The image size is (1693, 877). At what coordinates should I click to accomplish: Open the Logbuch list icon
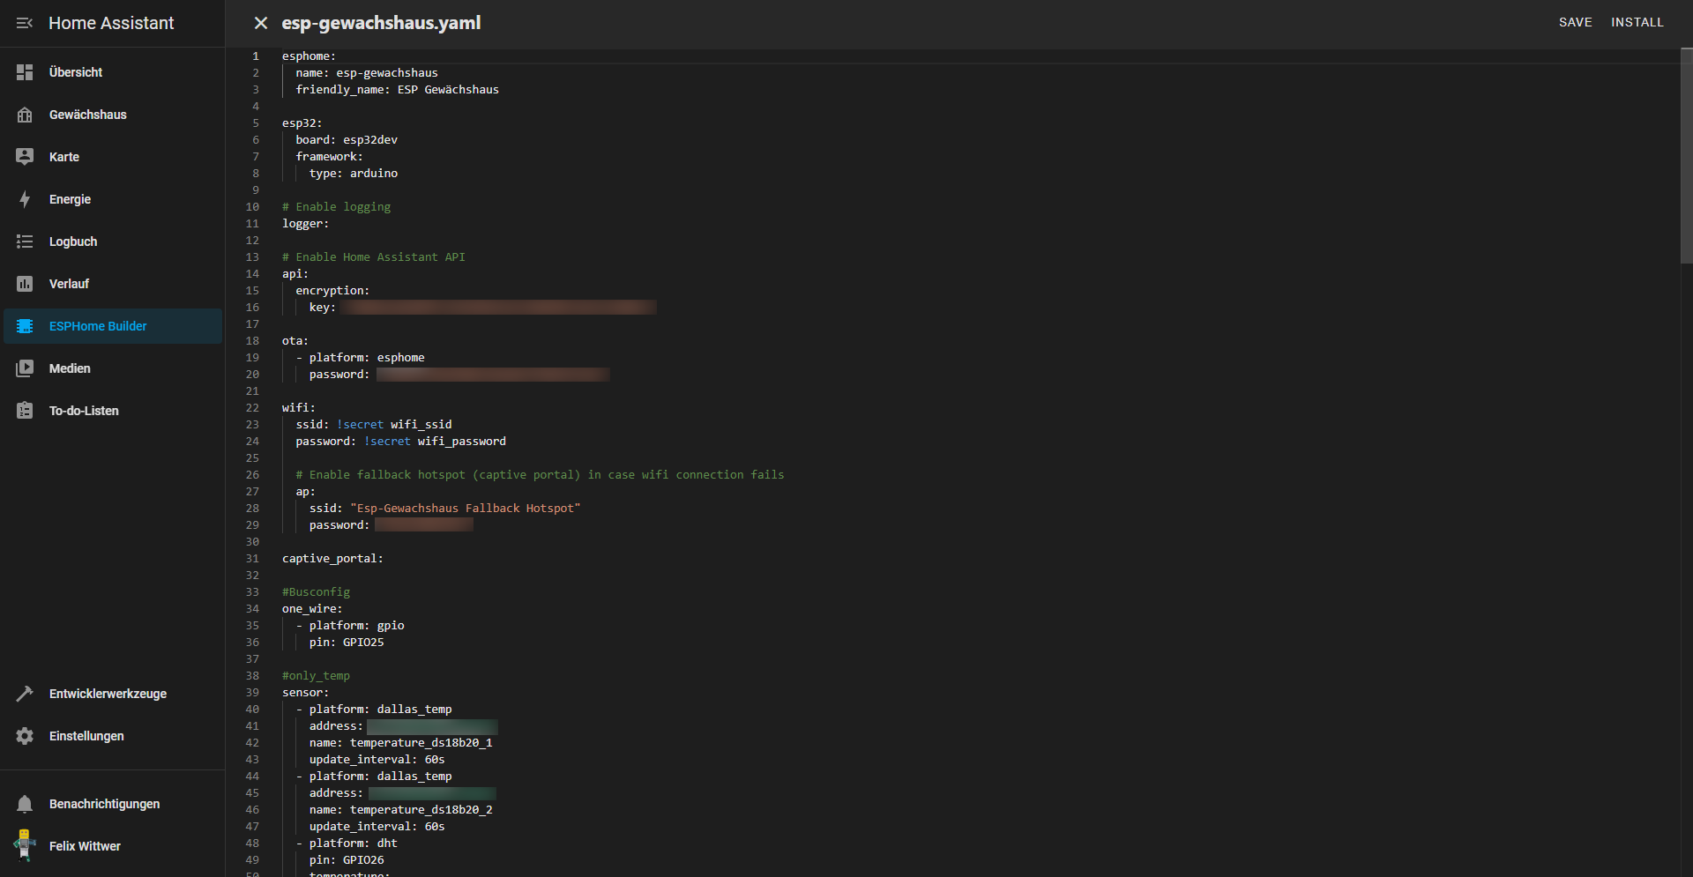(x=25, y=242)
